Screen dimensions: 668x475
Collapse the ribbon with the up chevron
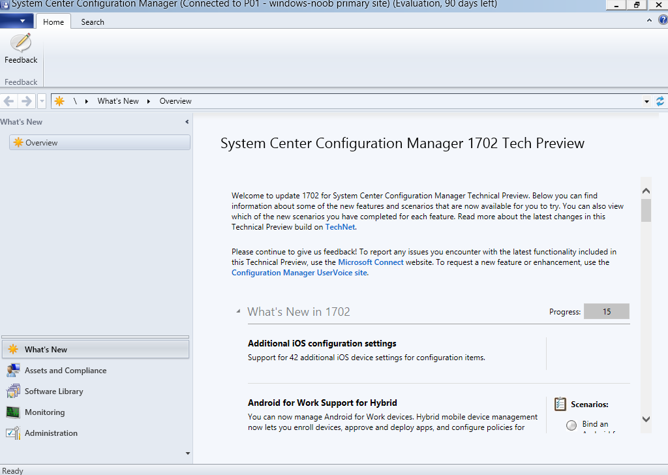(x=649, y=20)
